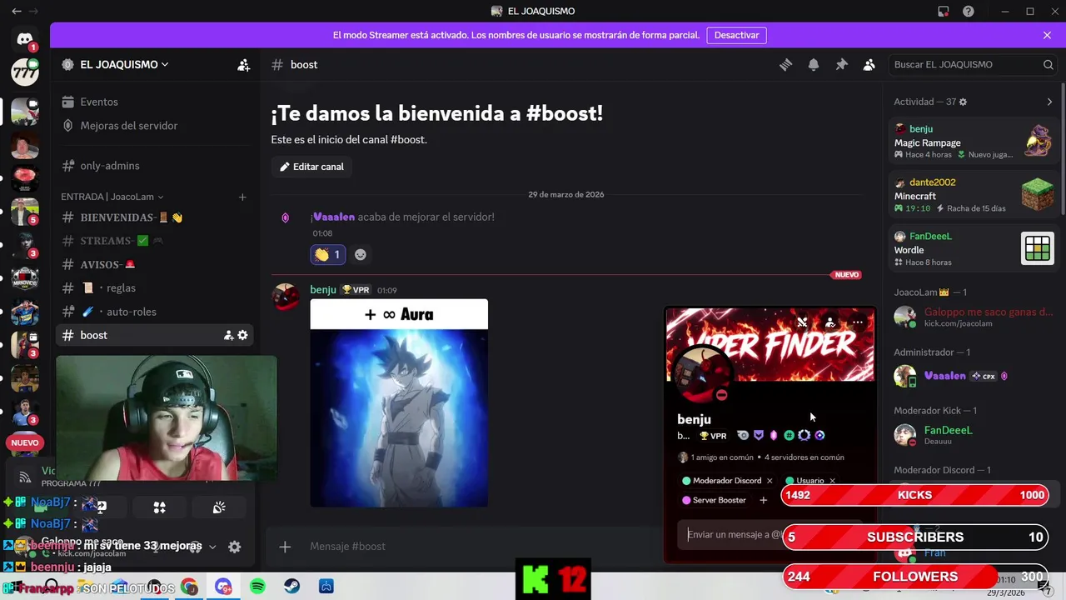
Task: Expand Actividad panel with chevron
Action: coord(1049,102)
